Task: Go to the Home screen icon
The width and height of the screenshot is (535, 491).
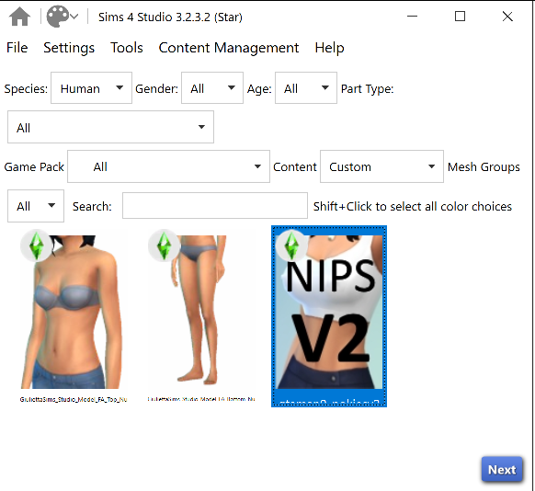Action: tap(19, 17)
